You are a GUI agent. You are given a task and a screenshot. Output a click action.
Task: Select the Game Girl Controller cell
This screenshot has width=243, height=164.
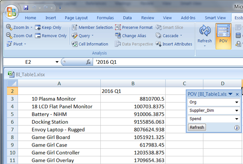[x=59, y=153]
